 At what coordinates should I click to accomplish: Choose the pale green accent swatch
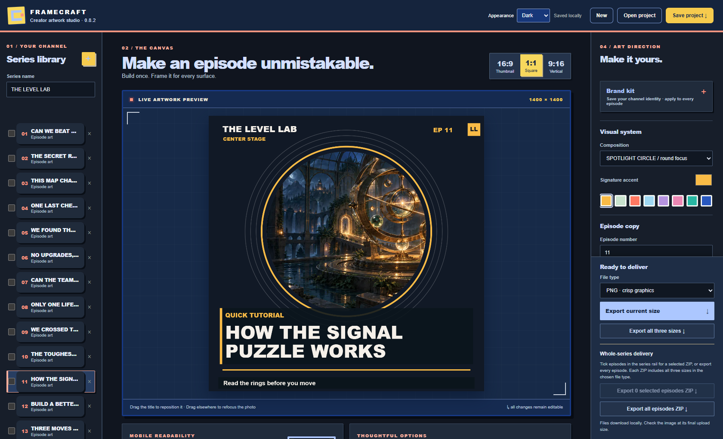click(x=621, y=201)
